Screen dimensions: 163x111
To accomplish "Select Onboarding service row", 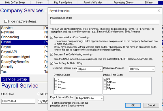I will [x=24, y=37].
